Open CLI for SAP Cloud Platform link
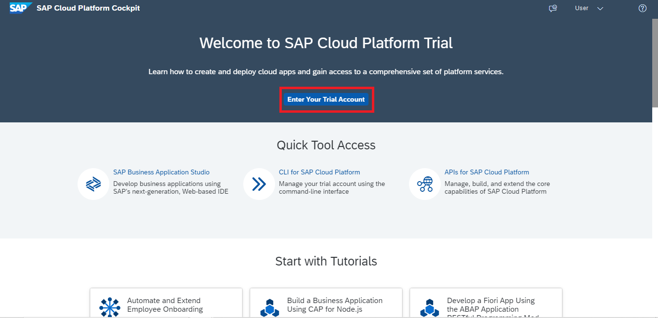 319,172
